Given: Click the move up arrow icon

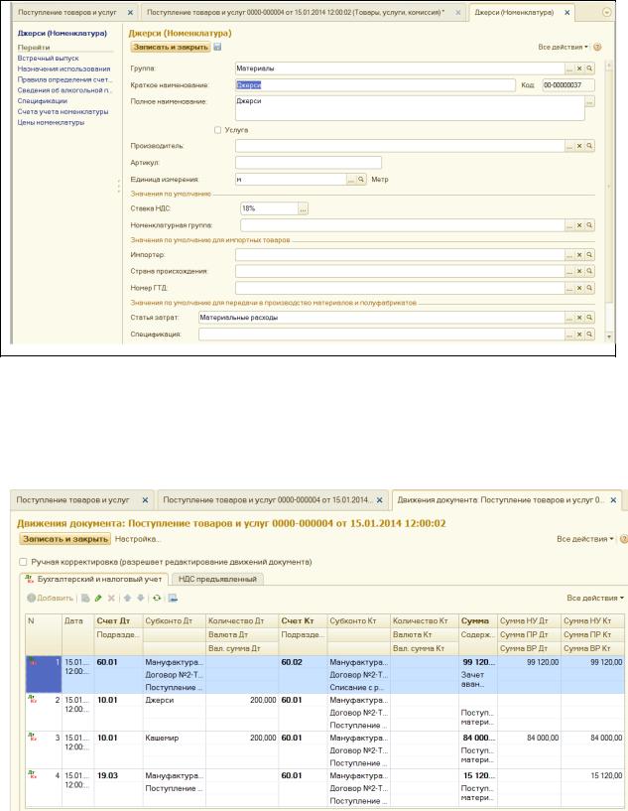Looking at the screenshot, I should pos(127,598).
